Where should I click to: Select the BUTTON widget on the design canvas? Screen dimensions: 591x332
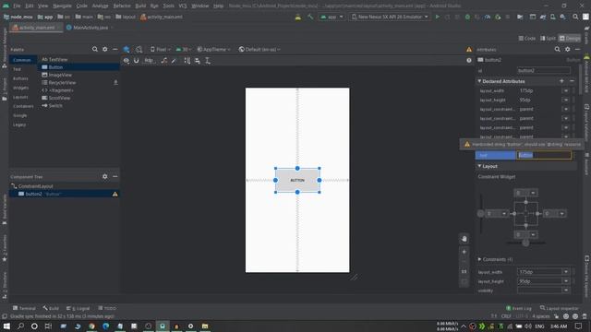click(297, 181)
